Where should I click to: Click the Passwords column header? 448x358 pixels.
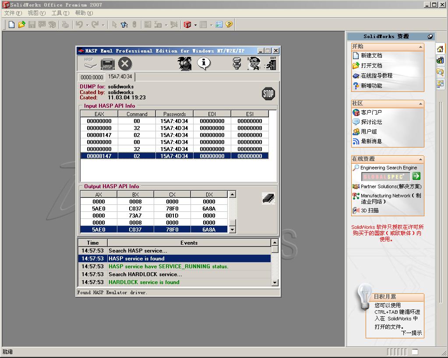point(175,114)
